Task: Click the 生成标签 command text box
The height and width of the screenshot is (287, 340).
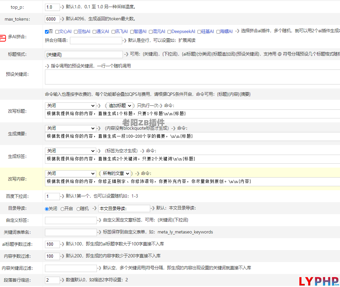Action: [x=192, y=159]
